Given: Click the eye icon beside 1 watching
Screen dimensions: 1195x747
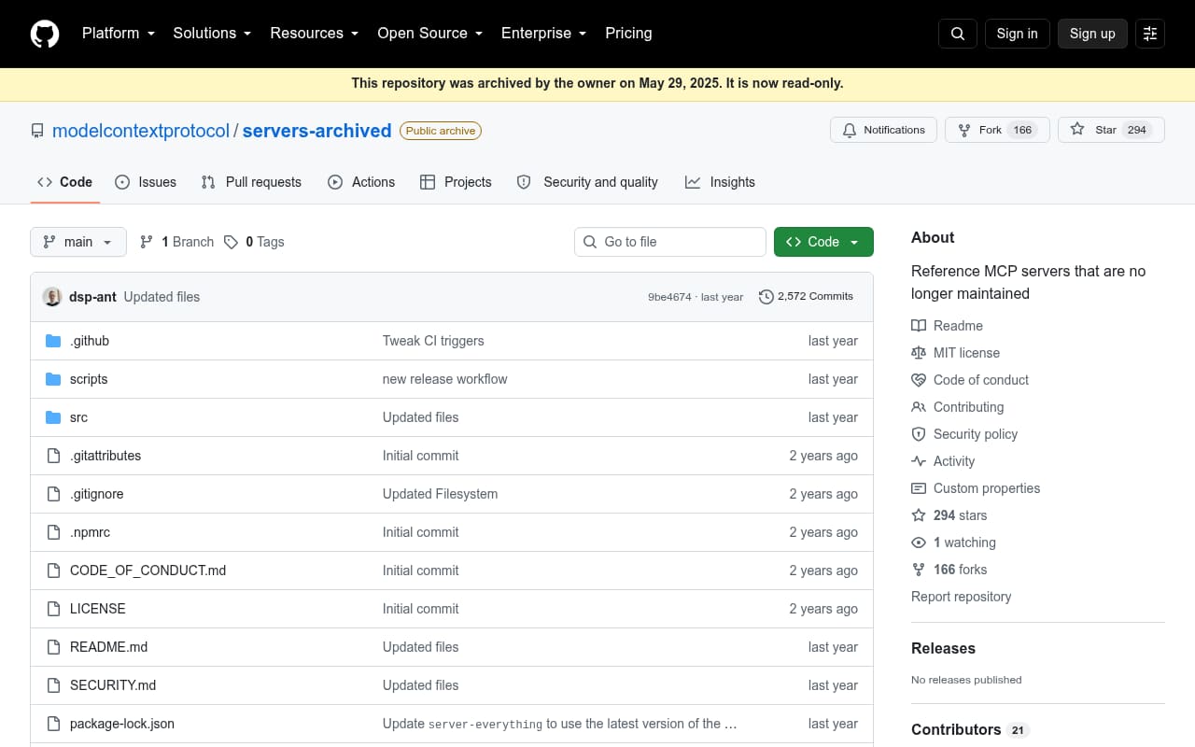Looking at the screenshot, I should 919,543.
